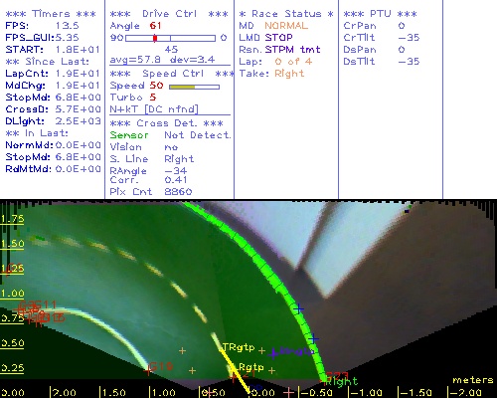Click the NORMAL mode status value
Screen dimensions: 497x398
tap(286, 26)
